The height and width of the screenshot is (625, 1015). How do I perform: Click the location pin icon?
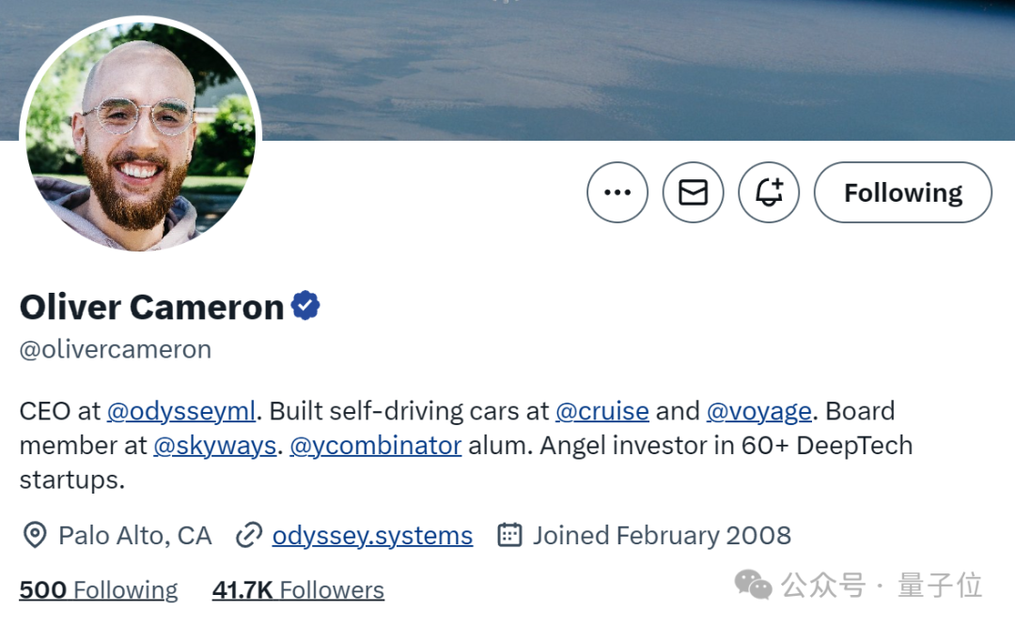[35, 535]
